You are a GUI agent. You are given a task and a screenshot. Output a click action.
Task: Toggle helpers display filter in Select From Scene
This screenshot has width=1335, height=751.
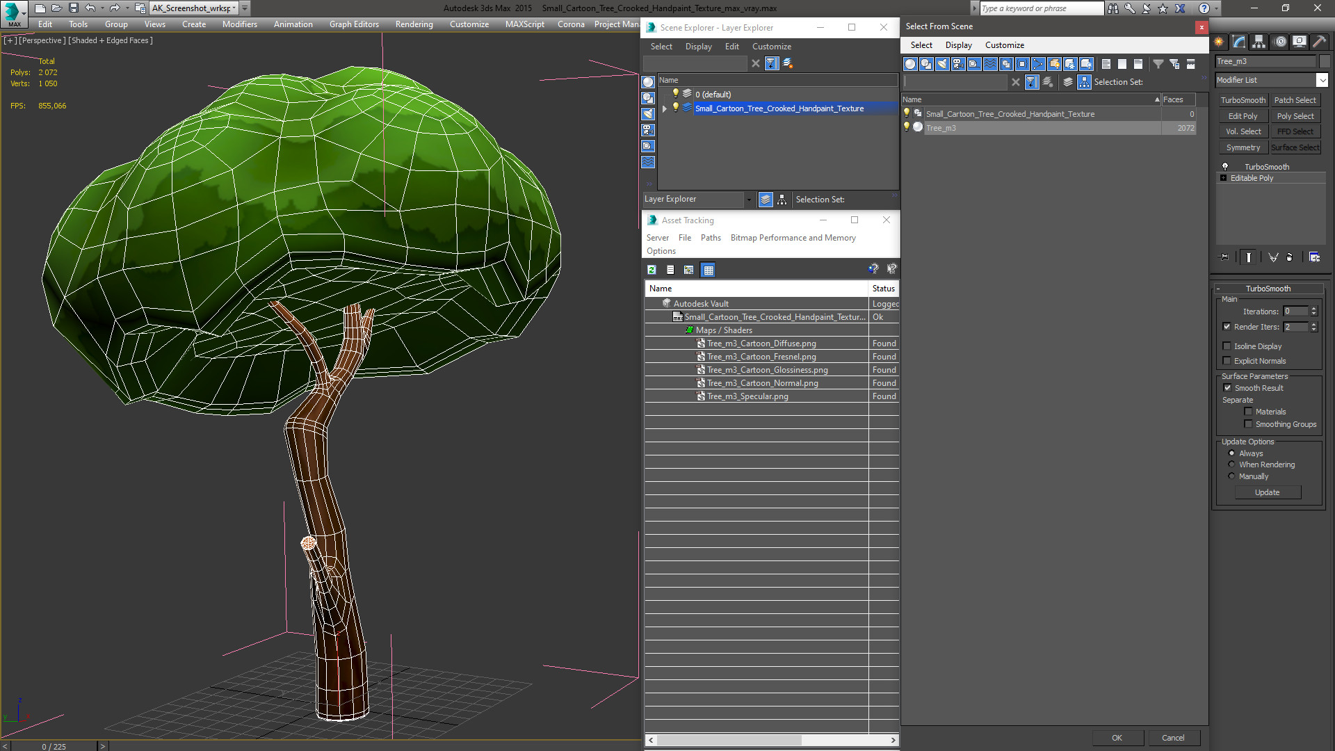974,64
